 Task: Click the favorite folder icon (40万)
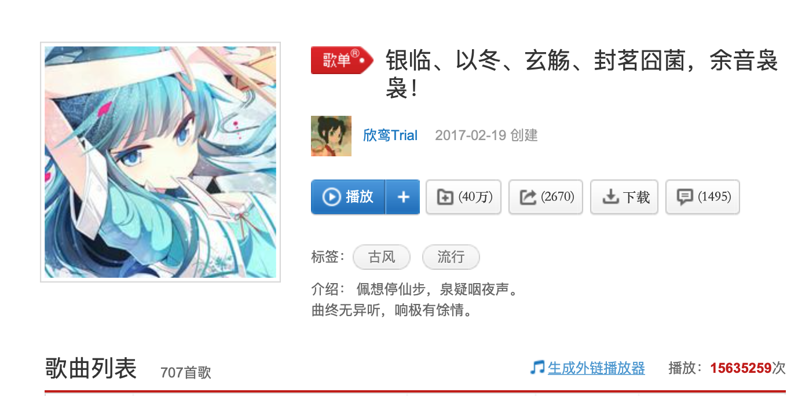coord(445,197)
